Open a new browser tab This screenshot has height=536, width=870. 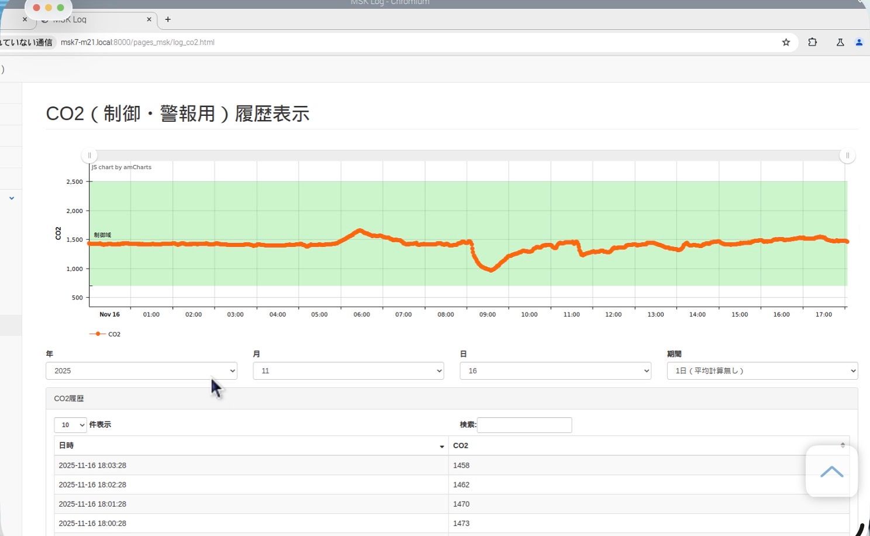[x=168, y=19]
